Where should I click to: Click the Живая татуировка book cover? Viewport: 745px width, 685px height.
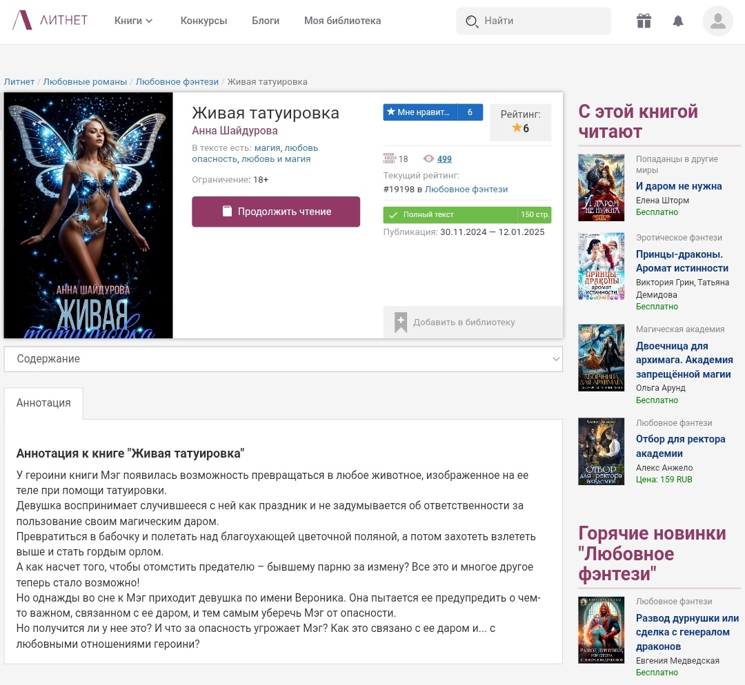click(88, 215)
